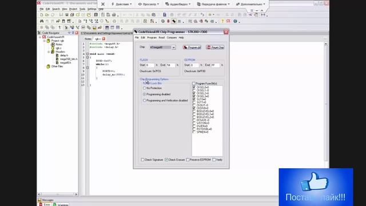366x206 pixels.
Task: Open the Compare menu in Chip Programmer
Action: pyautogui.click(x=172, y=38)
